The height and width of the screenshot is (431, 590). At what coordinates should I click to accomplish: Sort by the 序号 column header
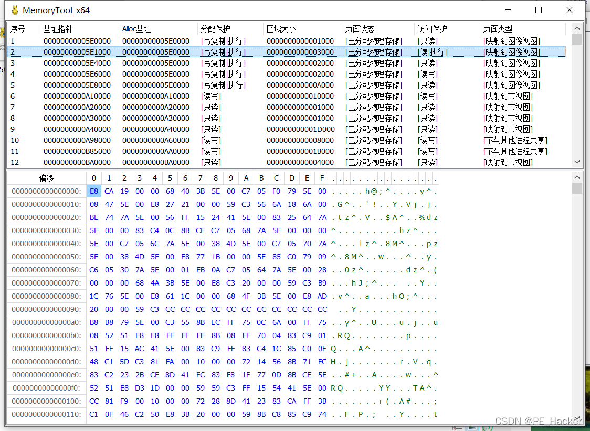tap(23, 29)
